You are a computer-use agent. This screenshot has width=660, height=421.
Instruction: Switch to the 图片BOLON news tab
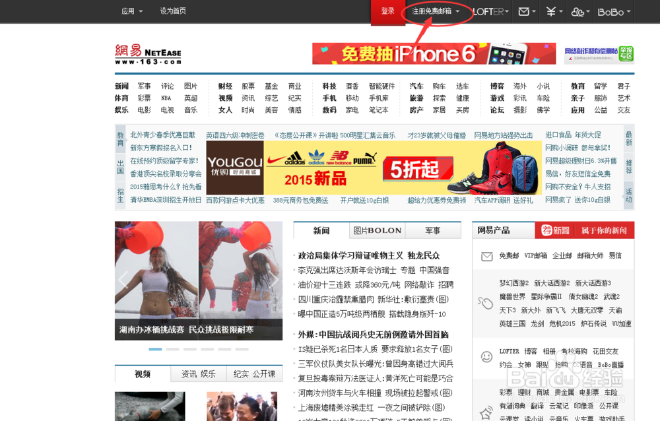click(x=377, y=231)
